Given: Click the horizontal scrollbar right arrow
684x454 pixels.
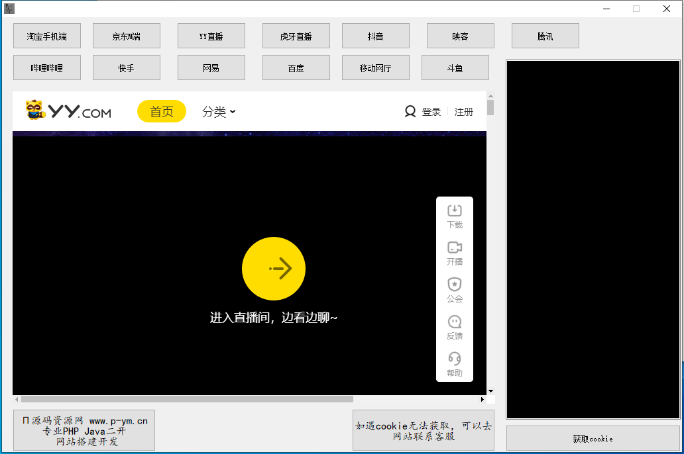Looking at the screenshot, I should pos(482,399).
